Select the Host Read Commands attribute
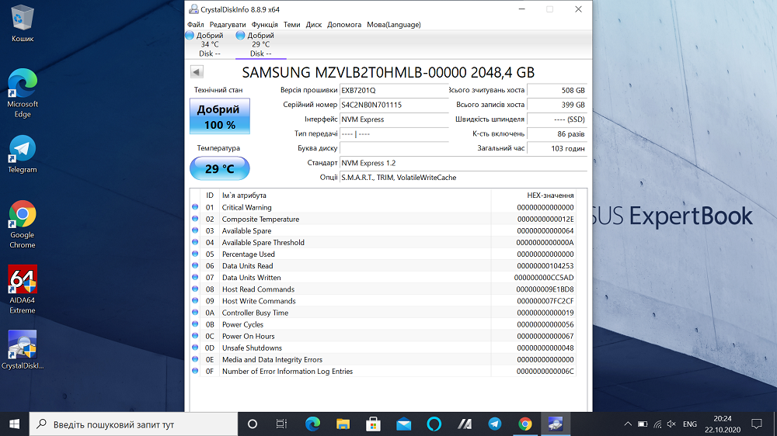This screenshot has height=436, width=777. 383,289
